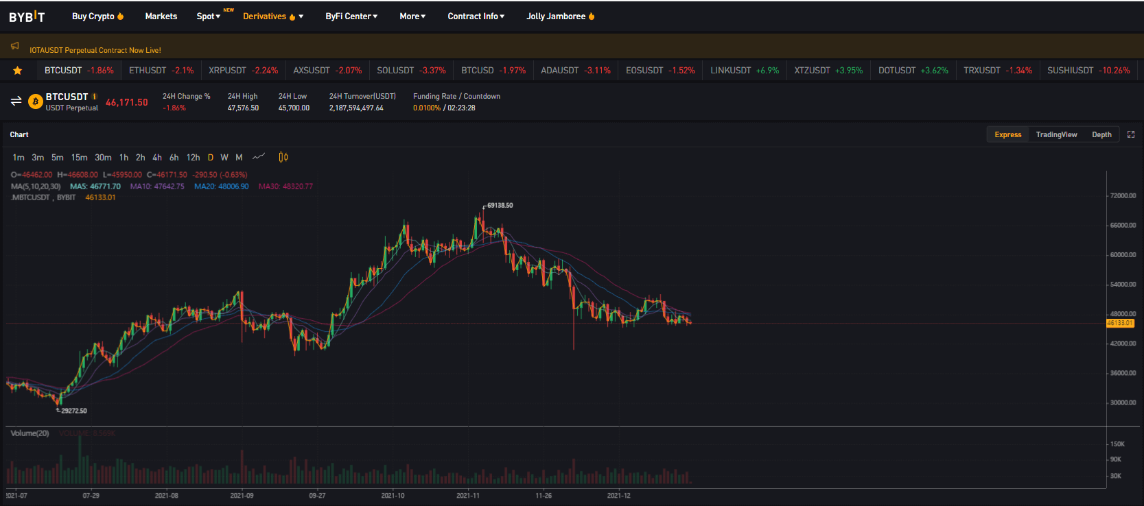1144x506 pixels.
Task: Click the funding rate 0.0100% value
Action: tap(427, 108)
